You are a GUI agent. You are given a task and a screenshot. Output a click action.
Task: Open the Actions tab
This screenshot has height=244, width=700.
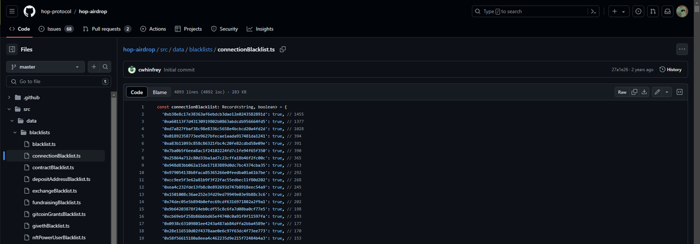[153, 29]
